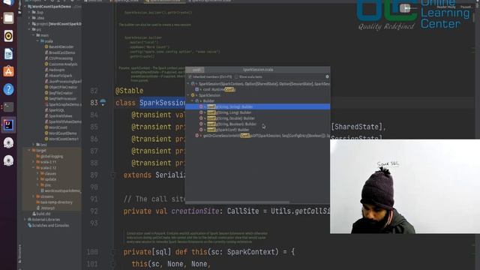Open the Files app in Ubuntu dock
The width and height of the screenshot is (480, 270).
pos(8,18)
